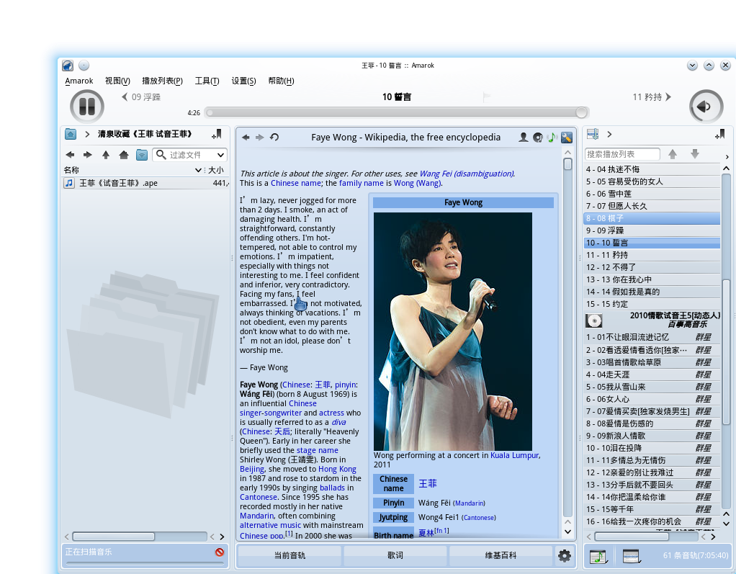Select track 3 - 03唱首情歌给草原
This screenshot has height=574, width=736.
coord(652,362)
